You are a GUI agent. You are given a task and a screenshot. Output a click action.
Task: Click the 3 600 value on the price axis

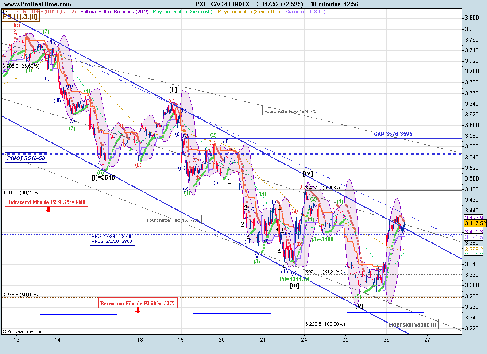click(472, 125)
